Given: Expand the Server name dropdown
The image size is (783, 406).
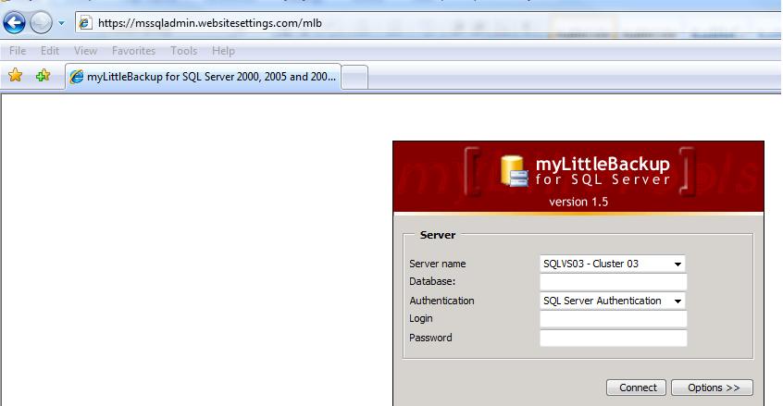Looking at the screenshot, I should pyautogui.click(x=613, y=264).
